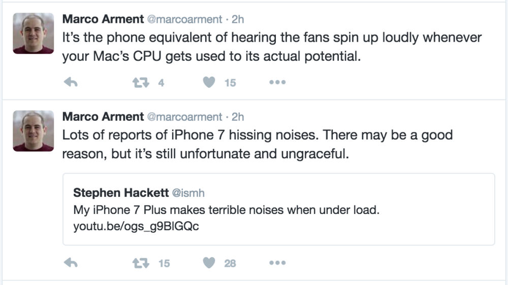The height and width of the screenshot is (285, 508).
Task: Open Marco Arment's avatar on second tweet
Action: [33, 131]
